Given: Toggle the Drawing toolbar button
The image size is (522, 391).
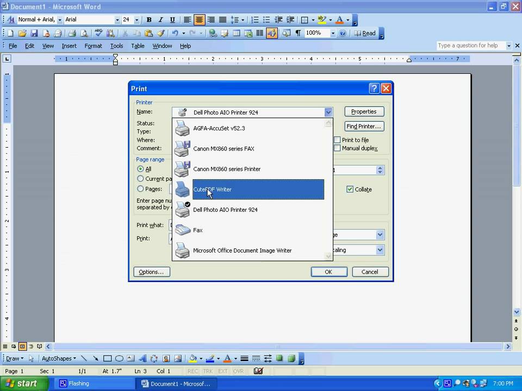Looking at the screenshot, I should [x=272, y=33].
